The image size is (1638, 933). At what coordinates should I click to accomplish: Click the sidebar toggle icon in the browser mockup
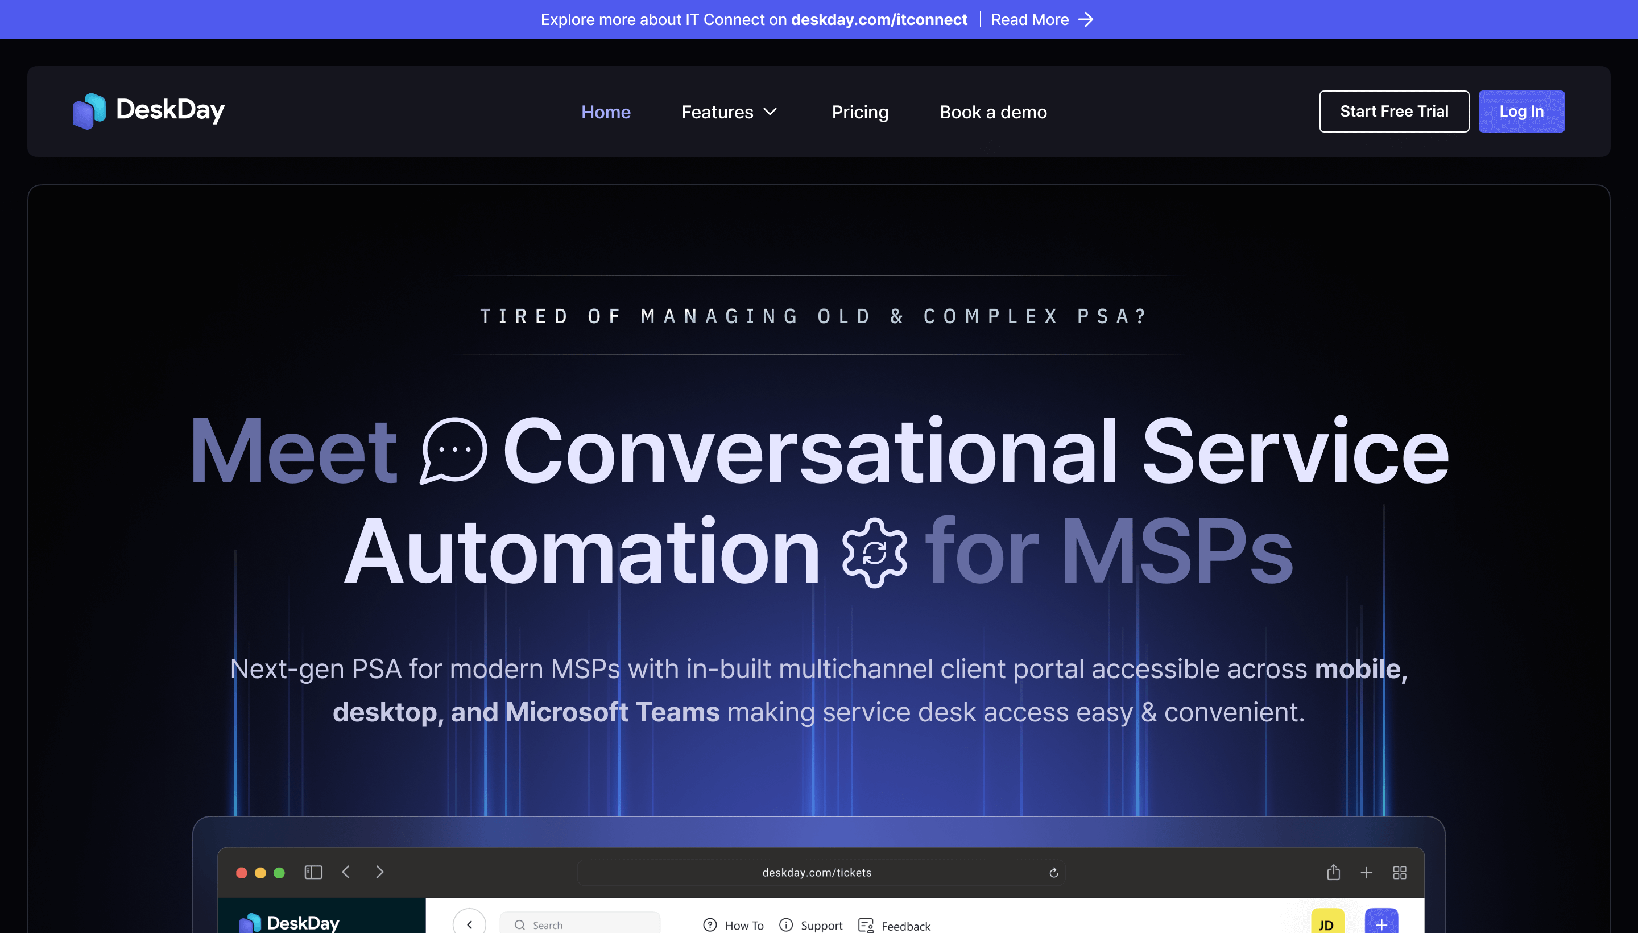tap(313, 872)
